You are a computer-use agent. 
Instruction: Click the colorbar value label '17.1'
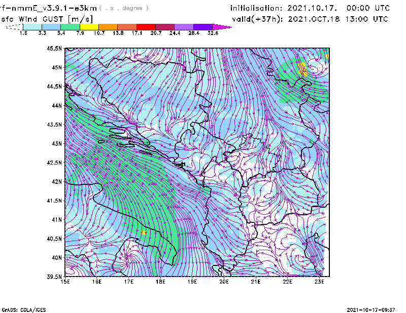(137, 33)
